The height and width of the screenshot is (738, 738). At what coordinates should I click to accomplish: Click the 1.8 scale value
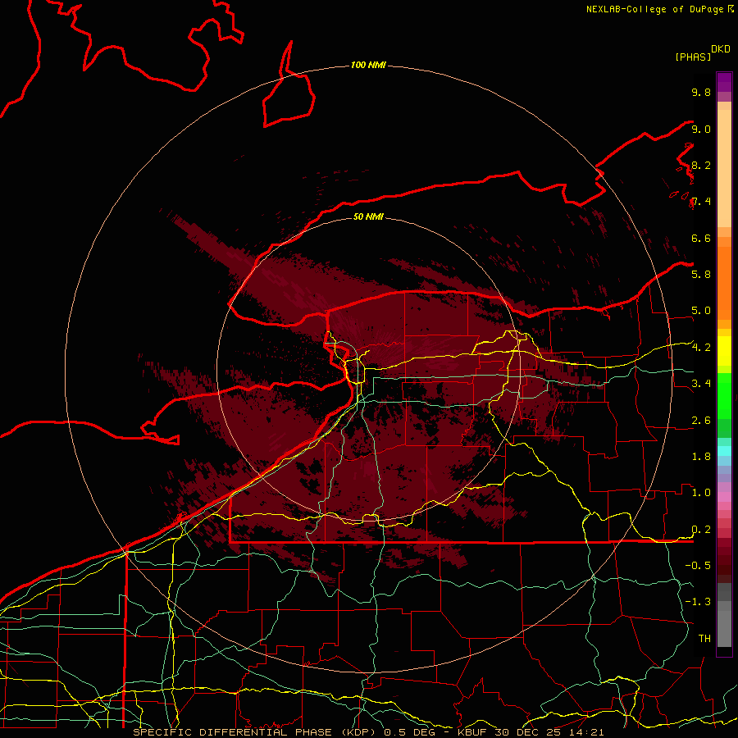(x=701, y=457)
